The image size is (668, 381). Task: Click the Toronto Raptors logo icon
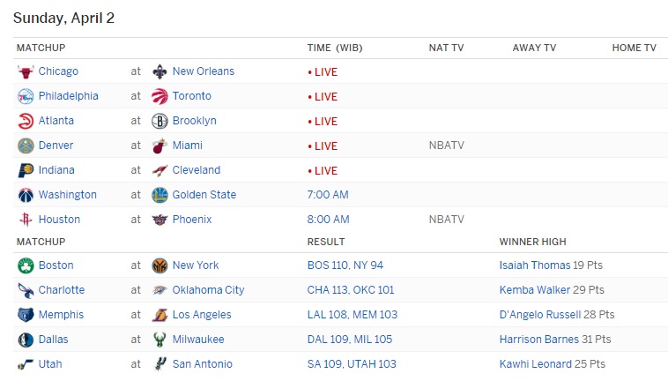point(160,96)
